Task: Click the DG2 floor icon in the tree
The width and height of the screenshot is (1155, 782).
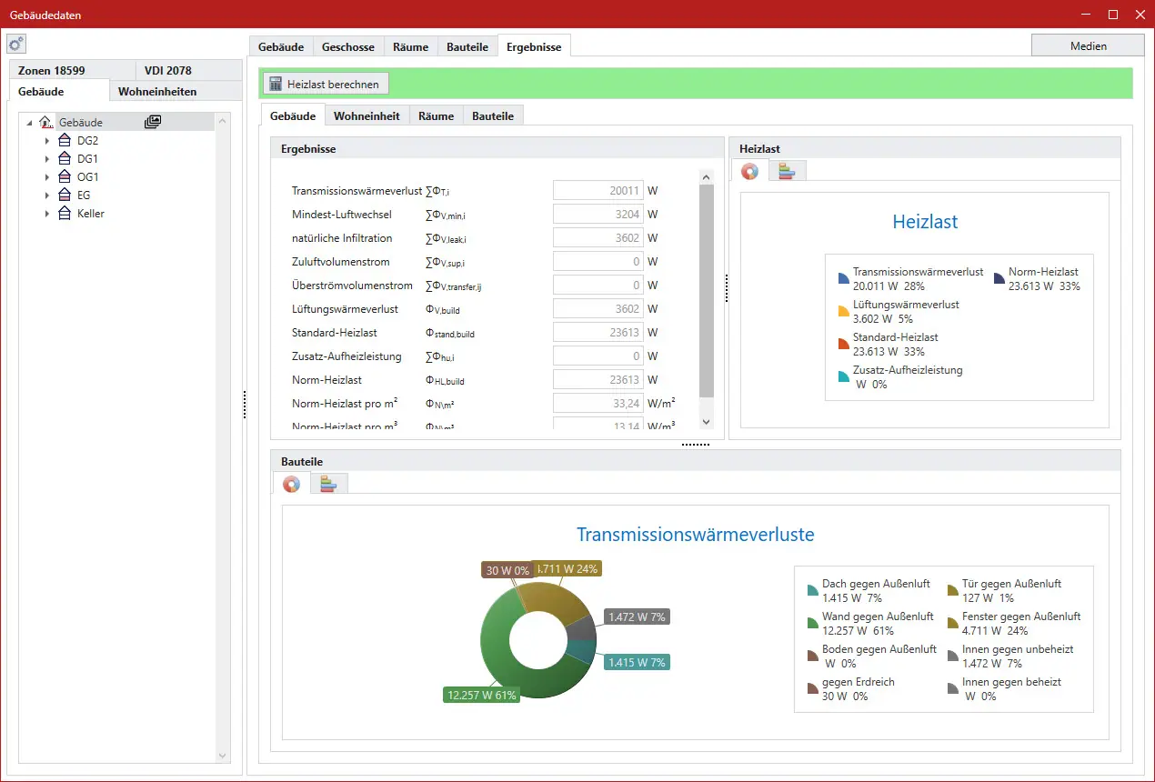Action: pyautogui.click(x=65, y=141)
